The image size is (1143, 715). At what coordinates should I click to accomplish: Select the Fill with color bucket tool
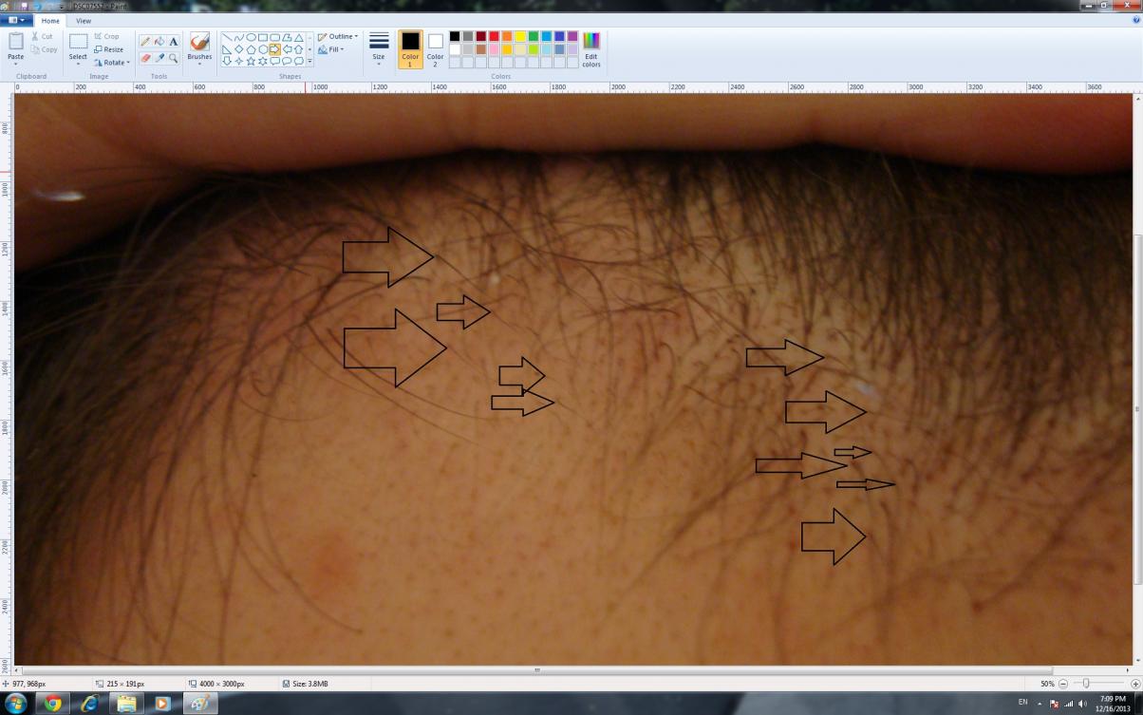[x=159, y=42]
